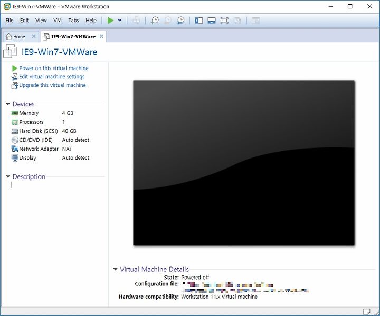
Task: Click the Powered off state text
Action: (x=195, y=277)
